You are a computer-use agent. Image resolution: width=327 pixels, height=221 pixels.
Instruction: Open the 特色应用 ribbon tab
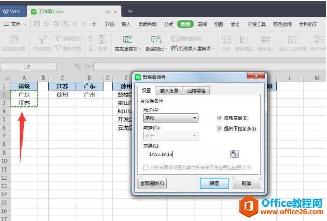coord(282,24)
